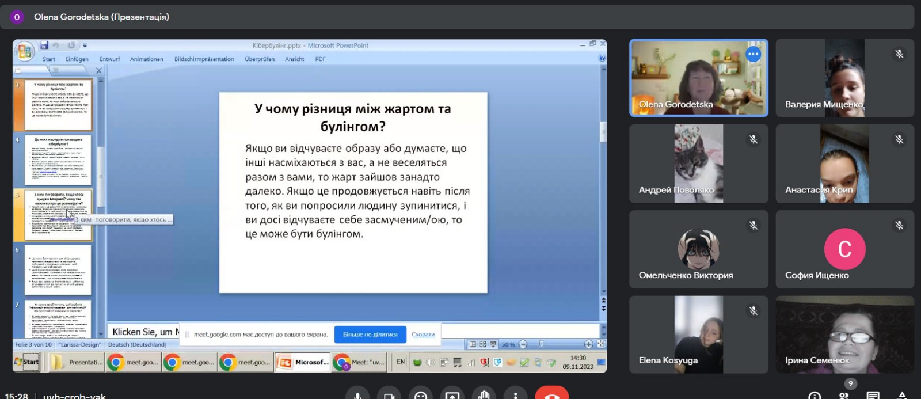Viewport: 921px width, 399px height.
Task: Fit slide to current window icon
Action: click(600, 344)
